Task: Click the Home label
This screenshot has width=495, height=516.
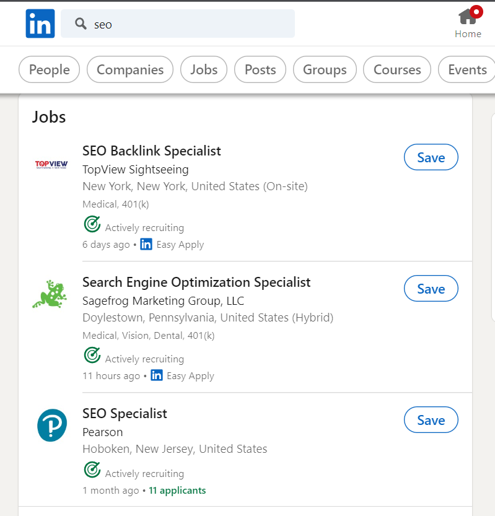Action: click(x=468, y=34)
